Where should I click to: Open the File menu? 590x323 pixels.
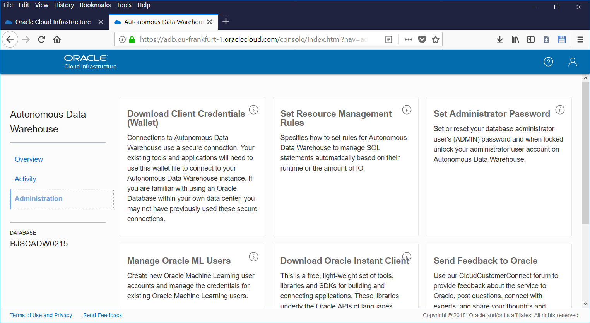(x=8, y=5)
